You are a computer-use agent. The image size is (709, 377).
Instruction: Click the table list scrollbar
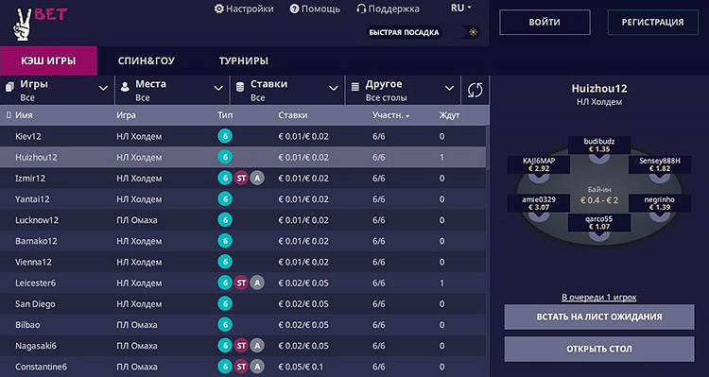[x=488, y=146]
